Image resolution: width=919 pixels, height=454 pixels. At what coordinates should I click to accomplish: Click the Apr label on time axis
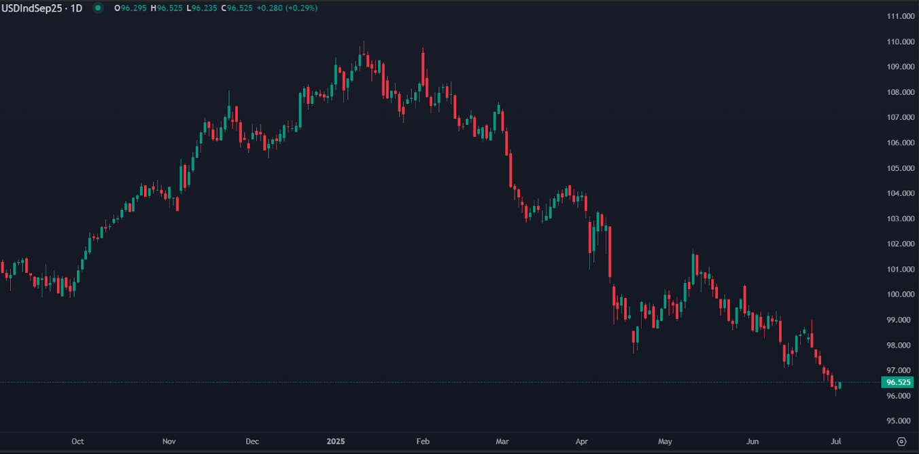(x=582, y=441)
